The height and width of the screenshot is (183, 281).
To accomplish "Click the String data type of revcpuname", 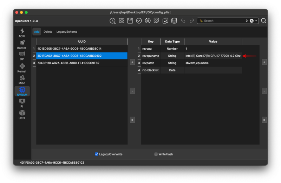I will pyautogui.click(x=172, y=56).
